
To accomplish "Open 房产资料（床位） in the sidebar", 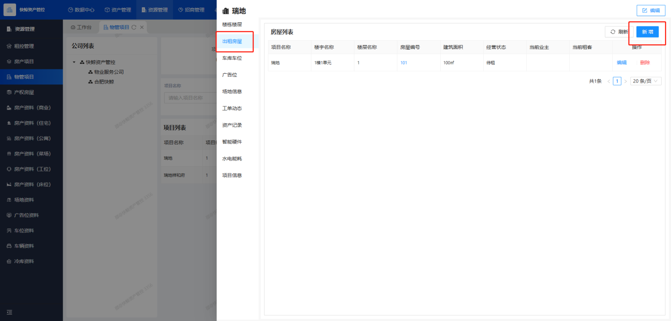I will click(x=31, y=184).
